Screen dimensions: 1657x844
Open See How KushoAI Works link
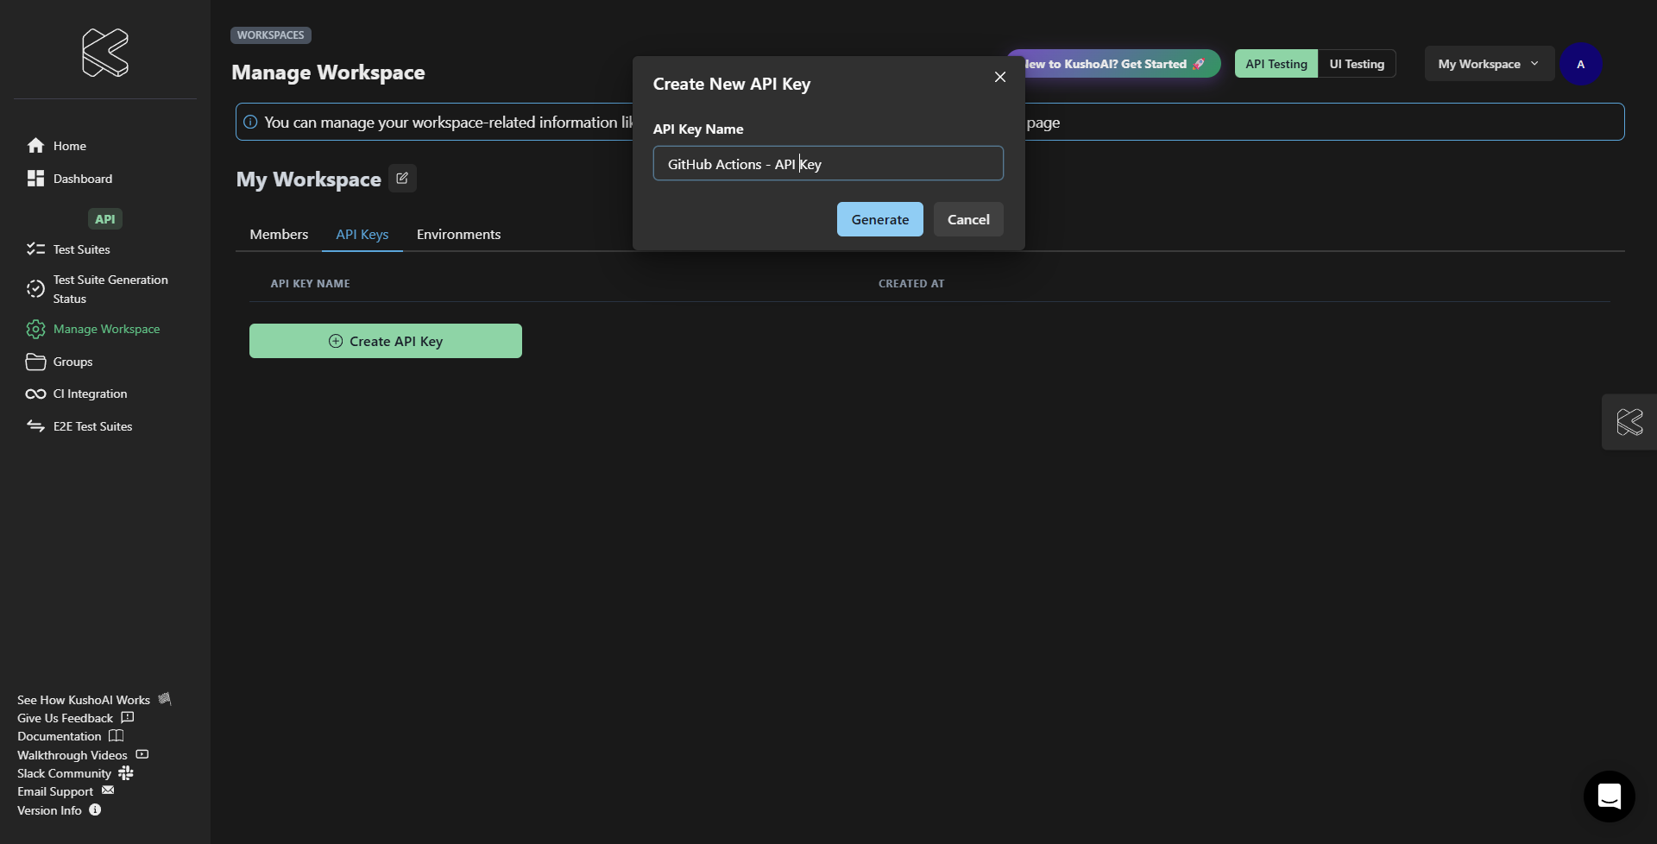coord(84,700)
